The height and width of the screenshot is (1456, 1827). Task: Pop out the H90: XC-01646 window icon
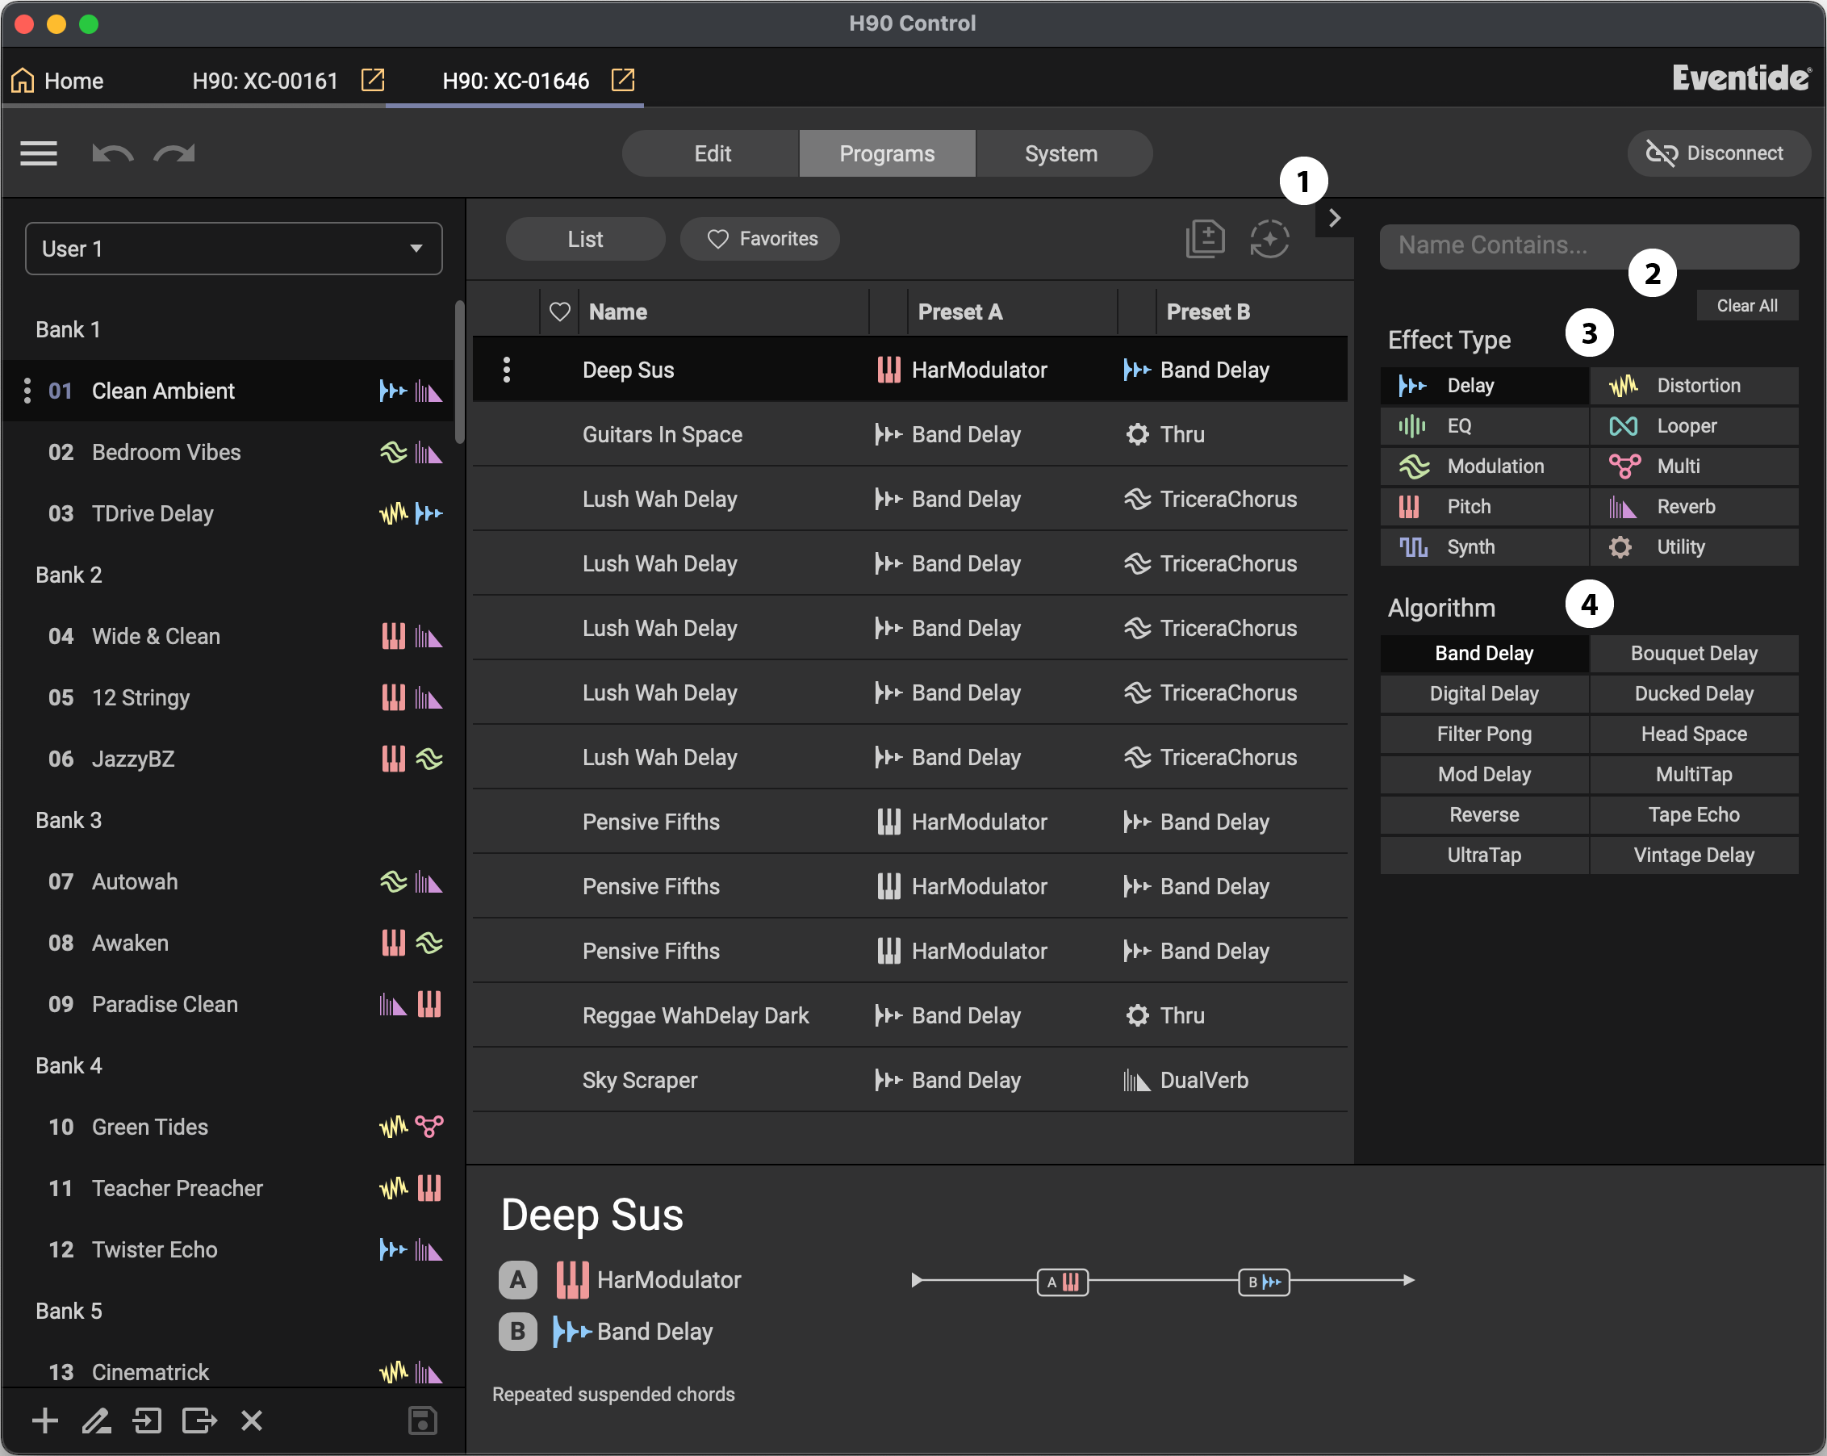click(623, 80)
